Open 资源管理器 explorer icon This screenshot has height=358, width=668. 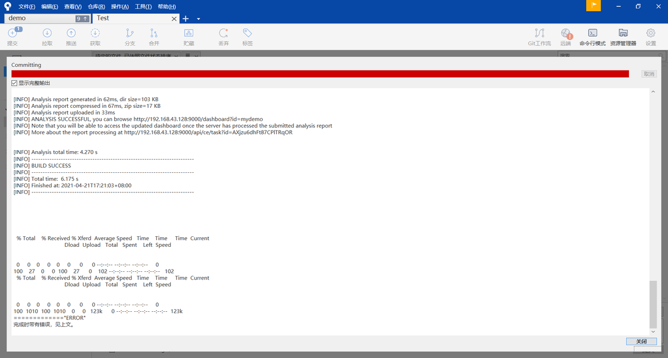pos(623,33)
